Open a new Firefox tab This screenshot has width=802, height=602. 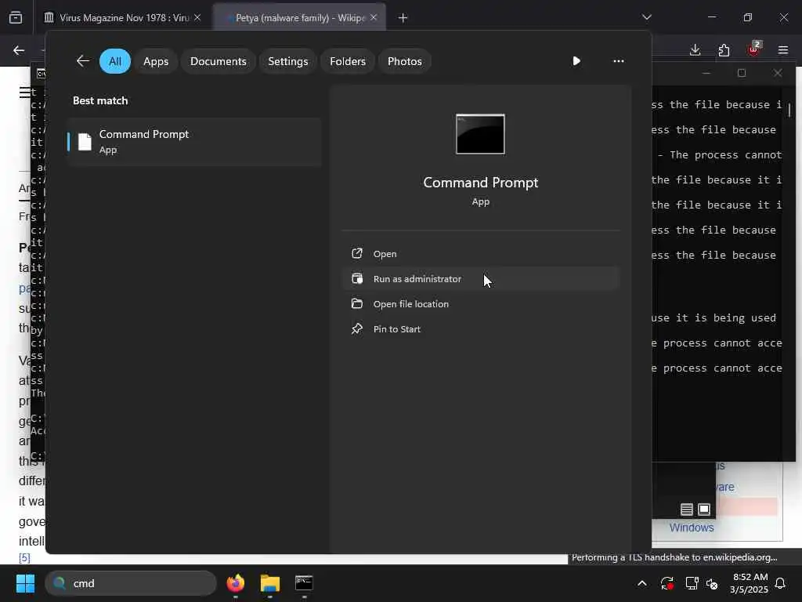[403, 18]
